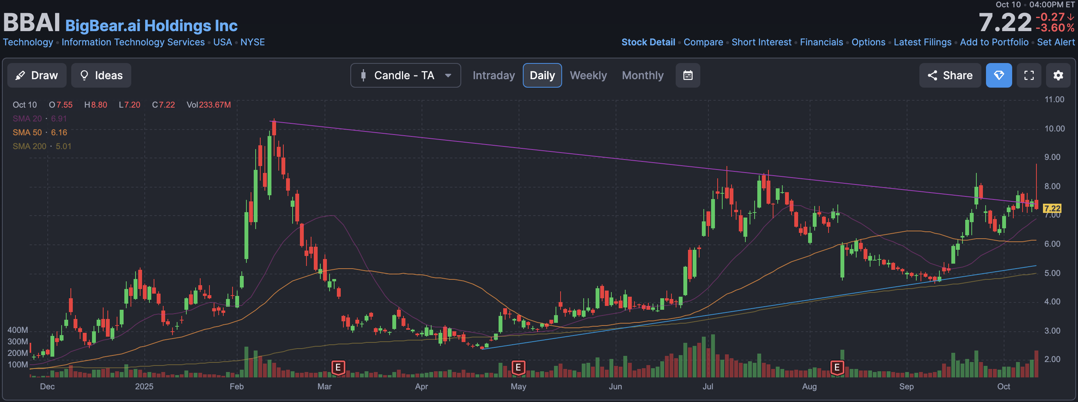This screenshot has height=402, width=1078.
Task: Click the March earnings E marker
Action: click(x=338, y=368)
